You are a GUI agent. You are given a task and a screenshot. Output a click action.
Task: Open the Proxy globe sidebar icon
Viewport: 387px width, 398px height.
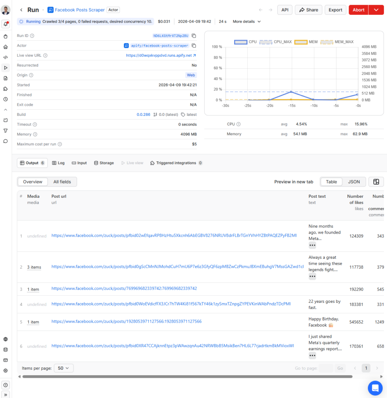5,339
